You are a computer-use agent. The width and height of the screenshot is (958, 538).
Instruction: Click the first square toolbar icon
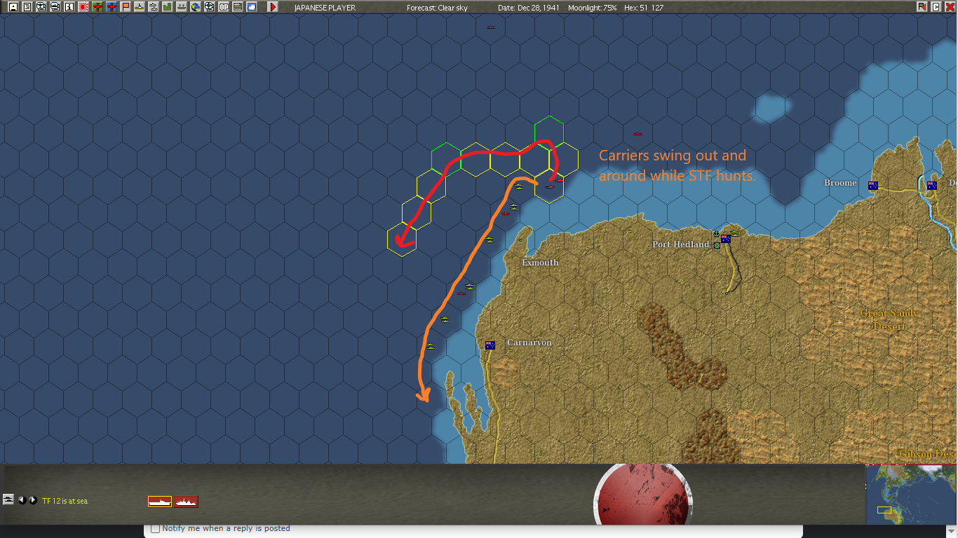tap(13, 7)
